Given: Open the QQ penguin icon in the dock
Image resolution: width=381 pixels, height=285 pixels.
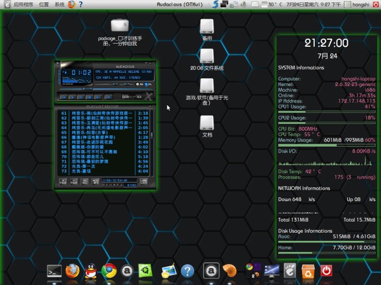Looking at the screenshot, I should pyautogui.click(x=90, y=271).
